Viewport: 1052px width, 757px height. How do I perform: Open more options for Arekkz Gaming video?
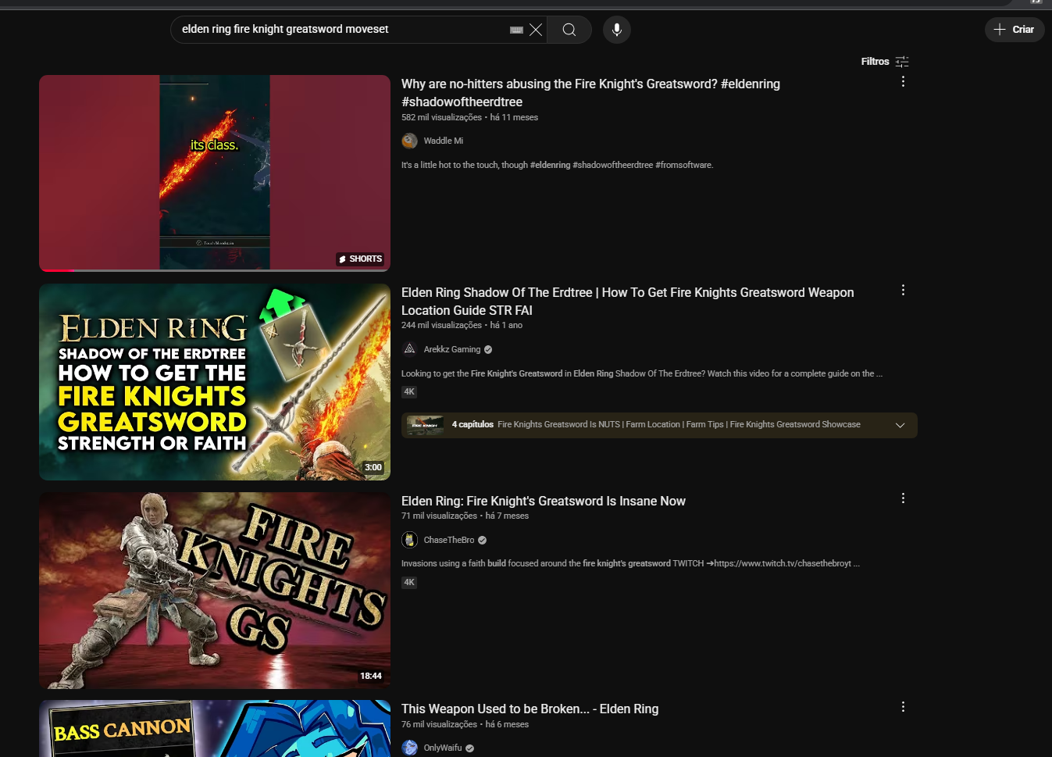(903, 290)
